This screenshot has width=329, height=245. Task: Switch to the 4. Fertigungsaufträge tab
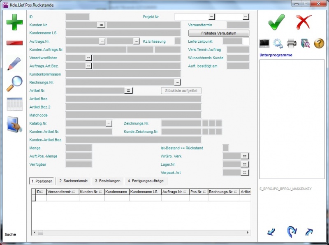pyautogui.click(x=145, y=181)
